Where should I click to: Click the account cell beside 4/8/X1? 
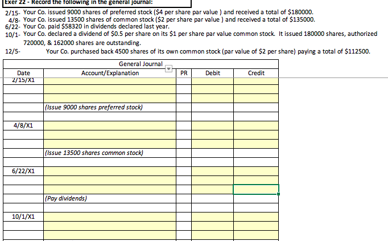[x=110, y=125]
